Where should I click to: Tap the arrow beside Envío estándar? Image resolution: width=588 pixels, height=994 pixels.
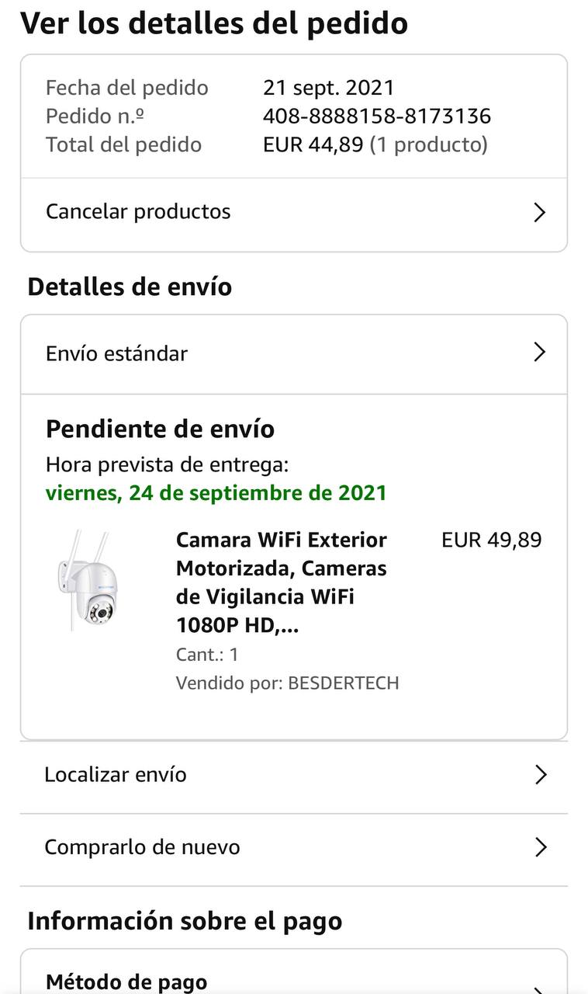(540, 353)
